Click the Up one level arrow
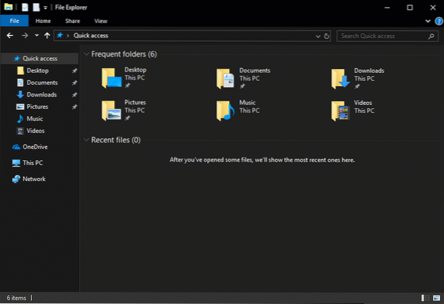 coord(46,36)
